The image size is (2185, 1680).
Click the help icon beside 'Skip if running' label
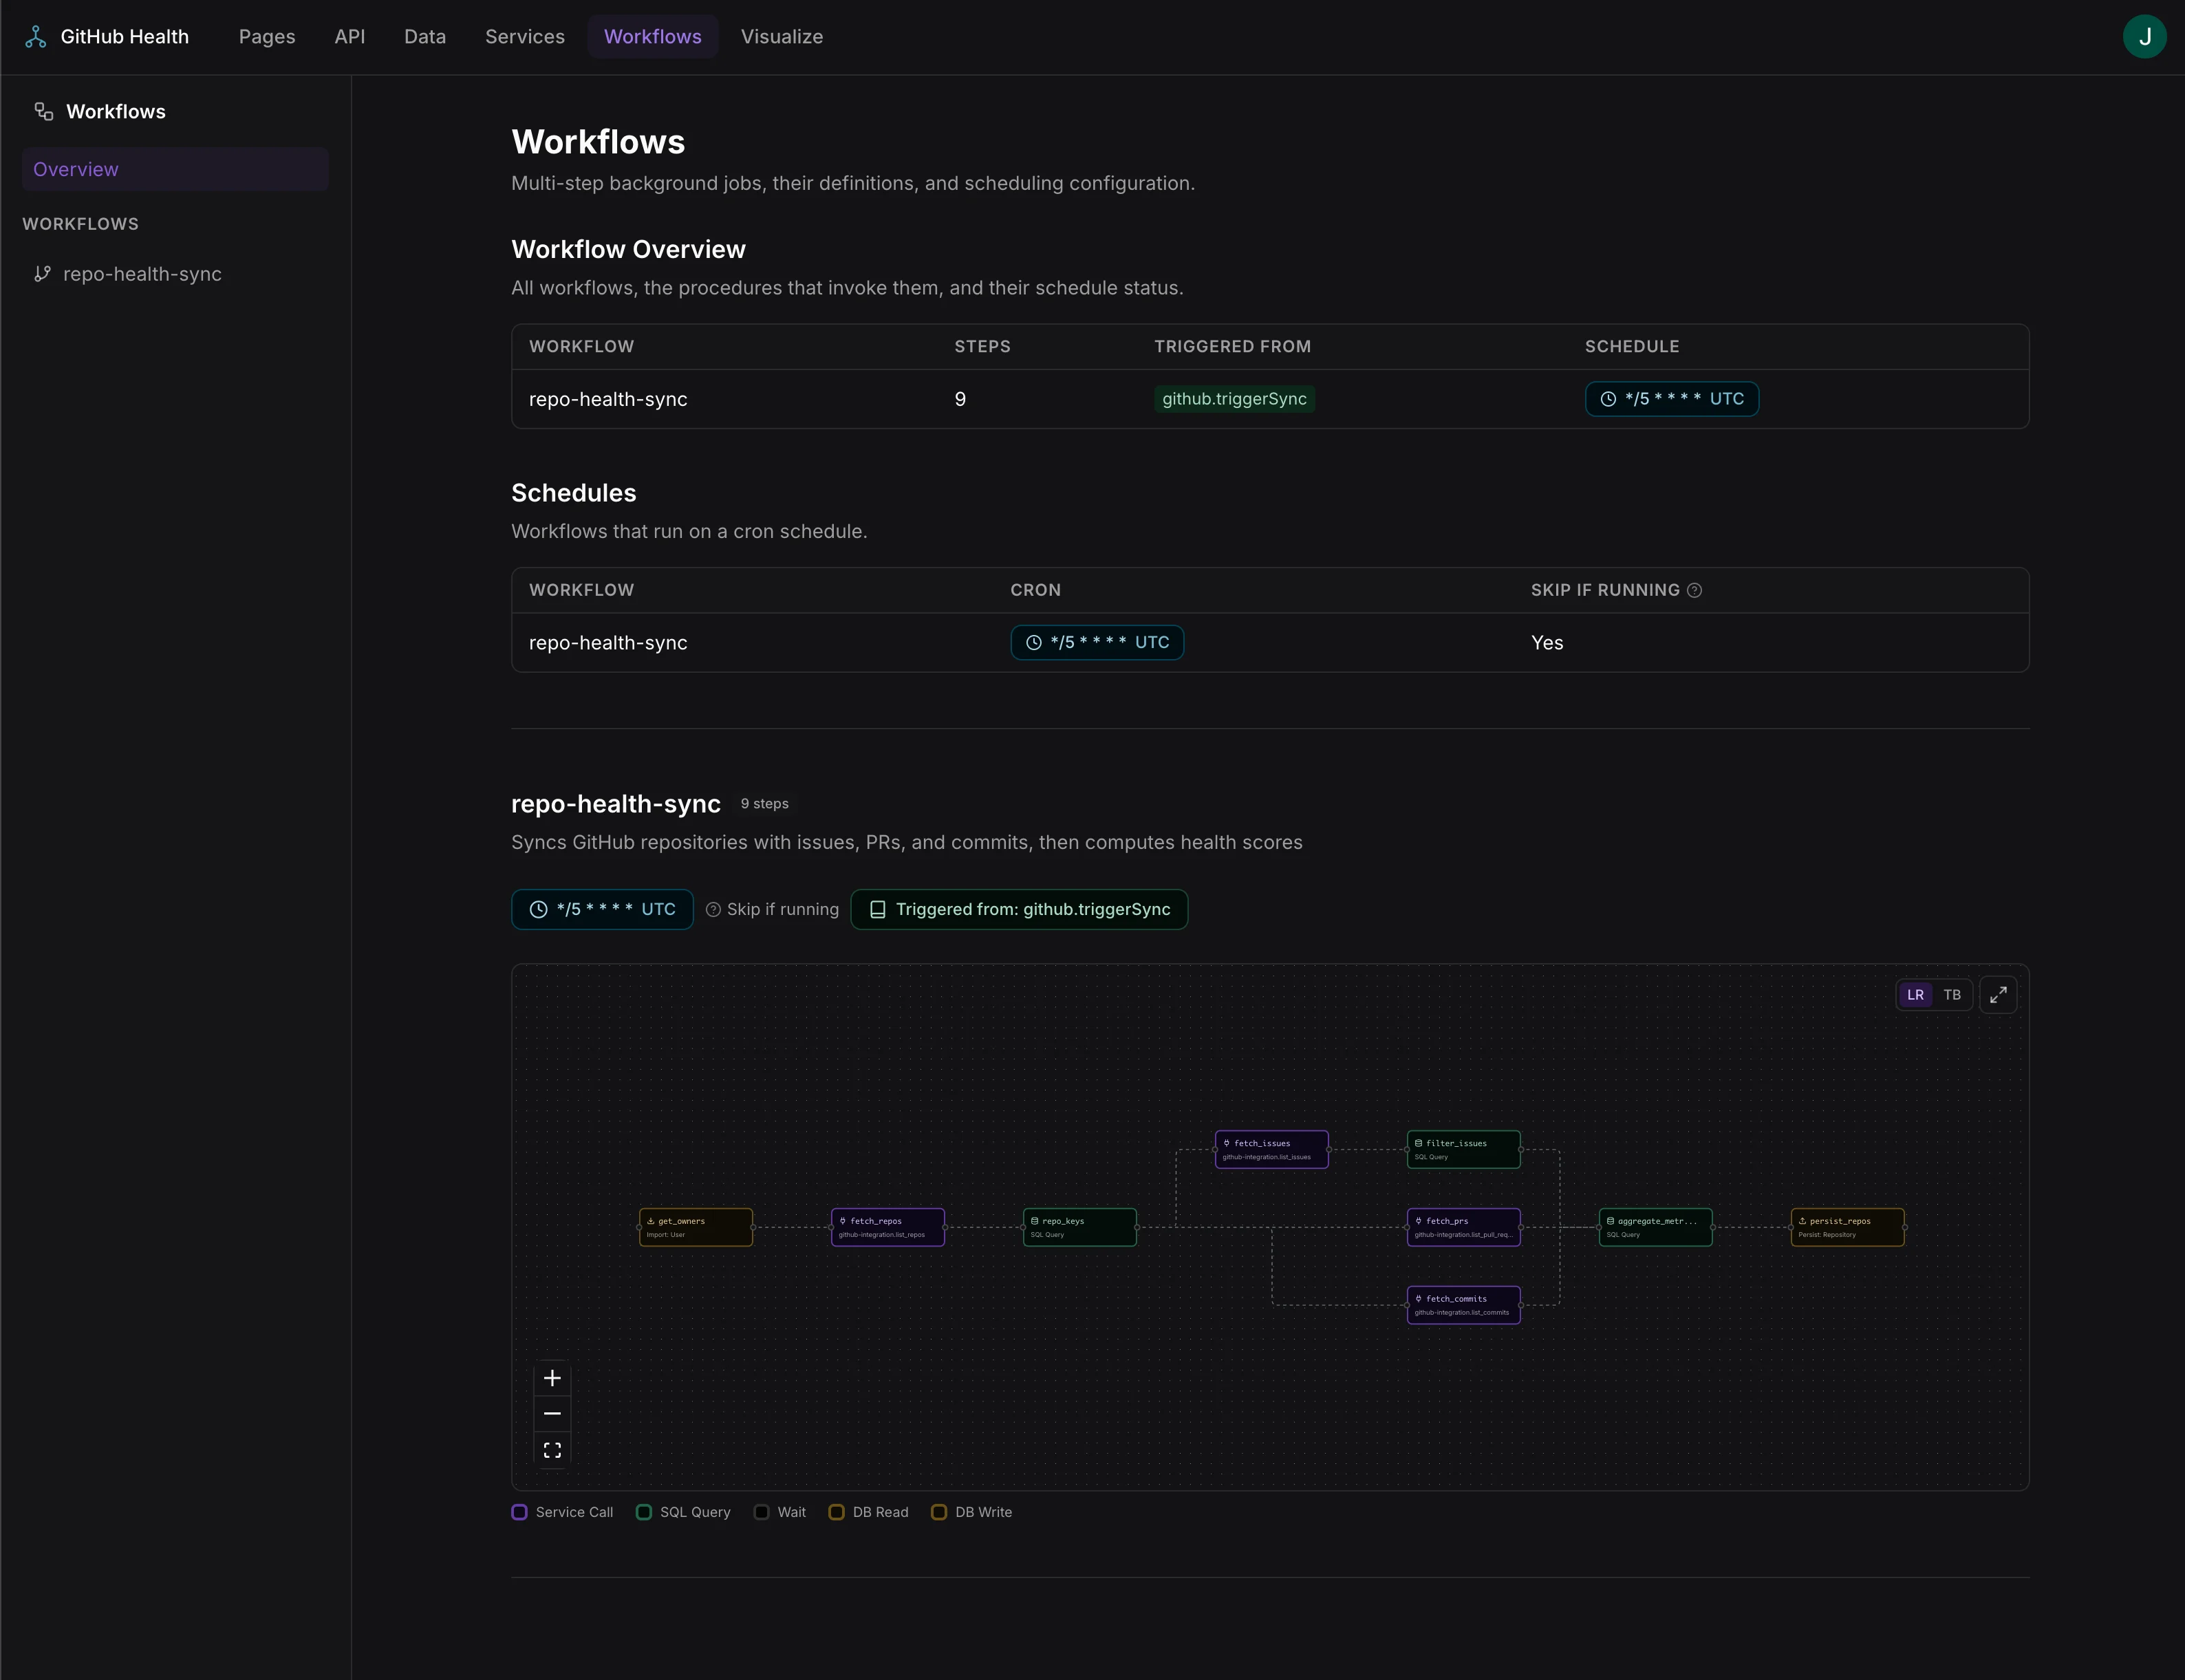click(x=713, y=910)
